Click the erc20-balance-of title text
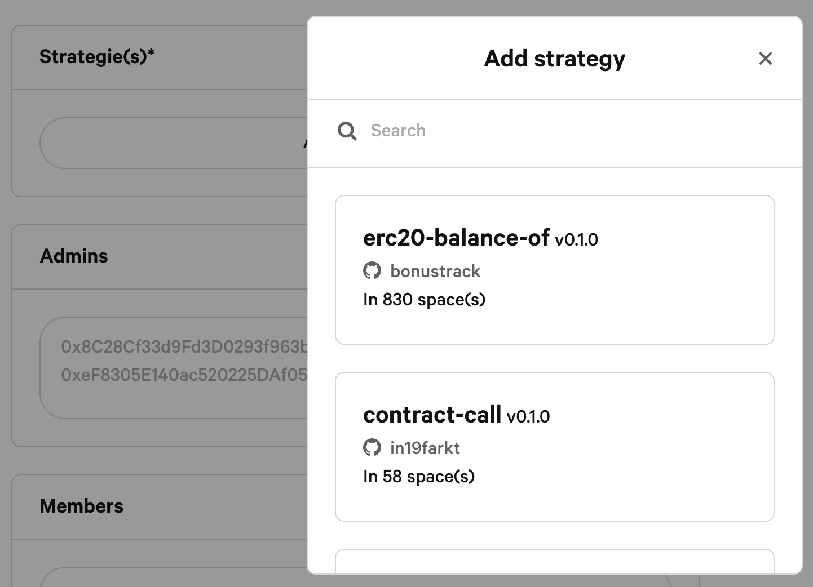 456,238
